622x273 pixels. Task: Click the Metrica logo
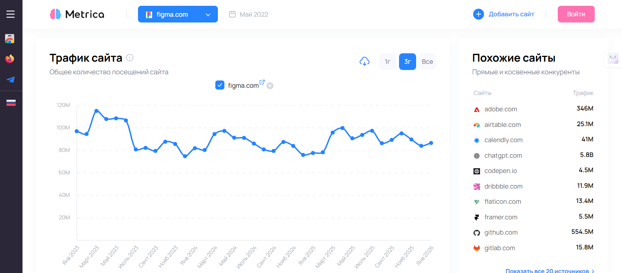(x=77, y=14)
